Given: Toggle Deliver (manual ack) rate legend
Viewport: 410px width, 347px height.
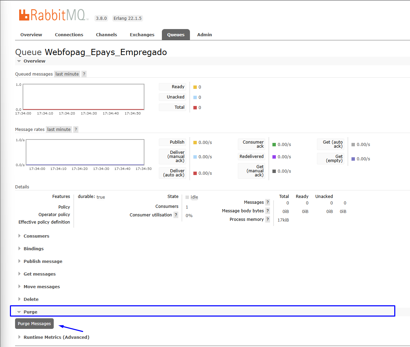Looking at the screenshot, I should (x=172, y=157).
